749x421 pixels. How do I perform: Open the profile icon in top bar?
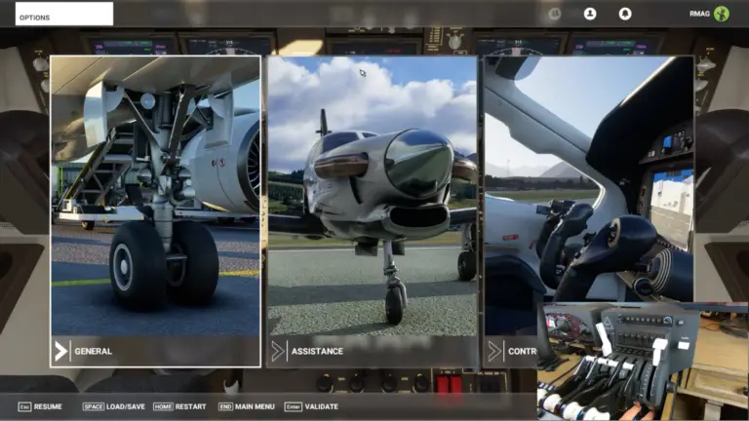(x=590, y=14)
